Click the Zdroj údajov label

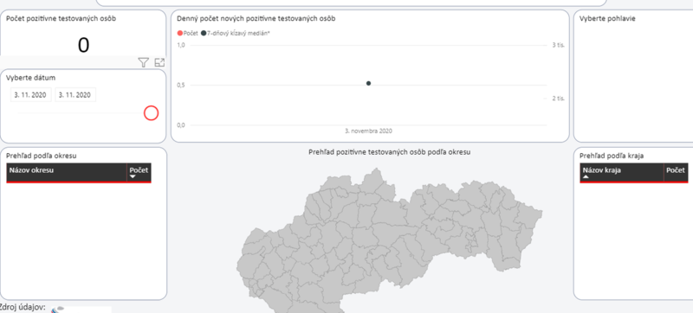point(23,308)
